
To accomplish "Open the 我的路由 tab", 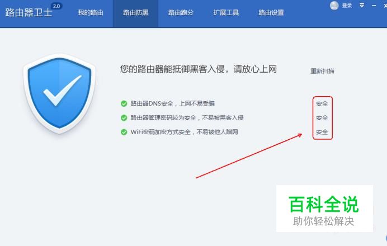I will [x=91, y=13].
